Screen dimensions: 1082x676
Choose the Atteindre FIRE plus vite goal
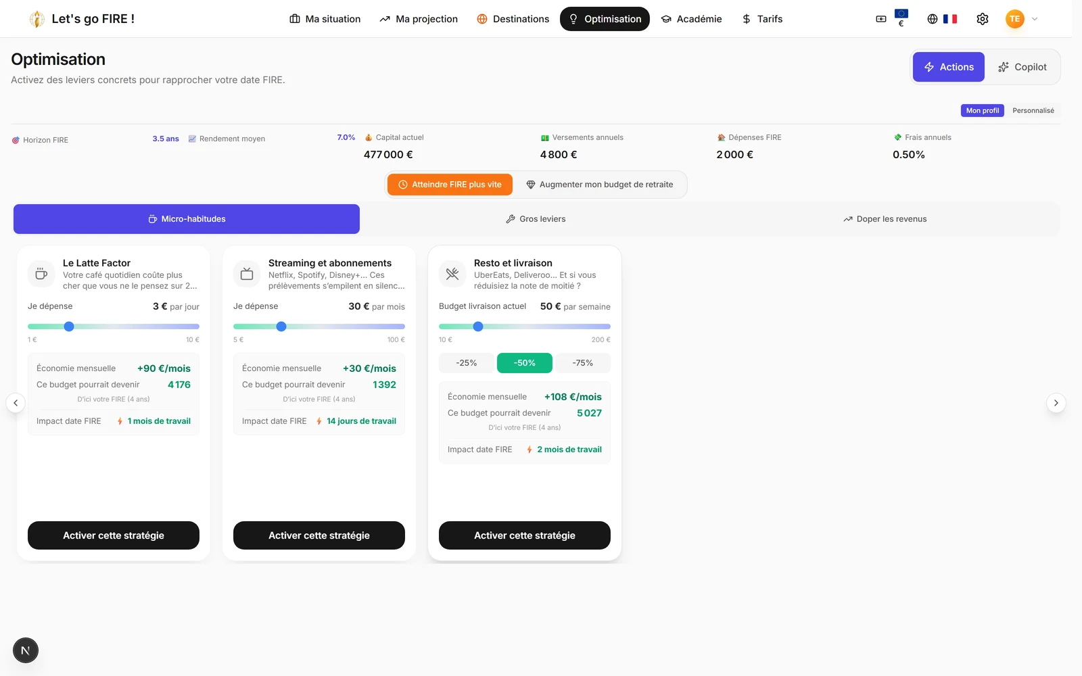click(x=450, y=185)
